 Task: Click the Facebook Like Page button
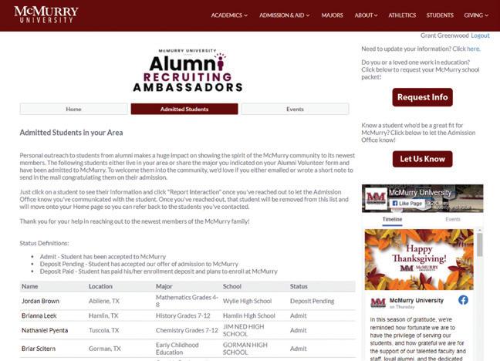pos(407,204)
